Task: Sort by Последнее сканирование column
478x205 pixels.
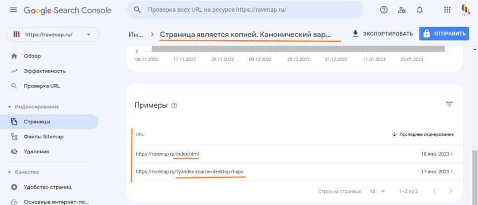Action: coord(423,134)
